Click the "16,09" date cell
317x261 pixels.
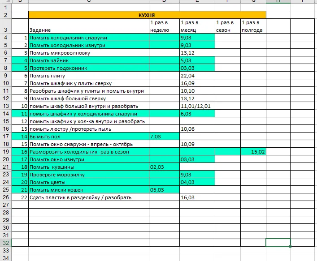197,83
